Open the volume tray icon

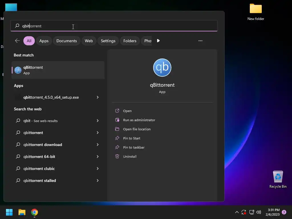(259, 212)
